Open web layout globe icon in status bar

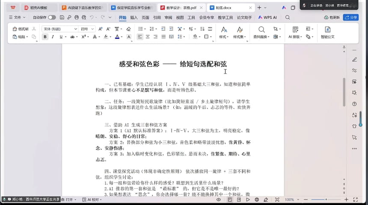(257, 199)
